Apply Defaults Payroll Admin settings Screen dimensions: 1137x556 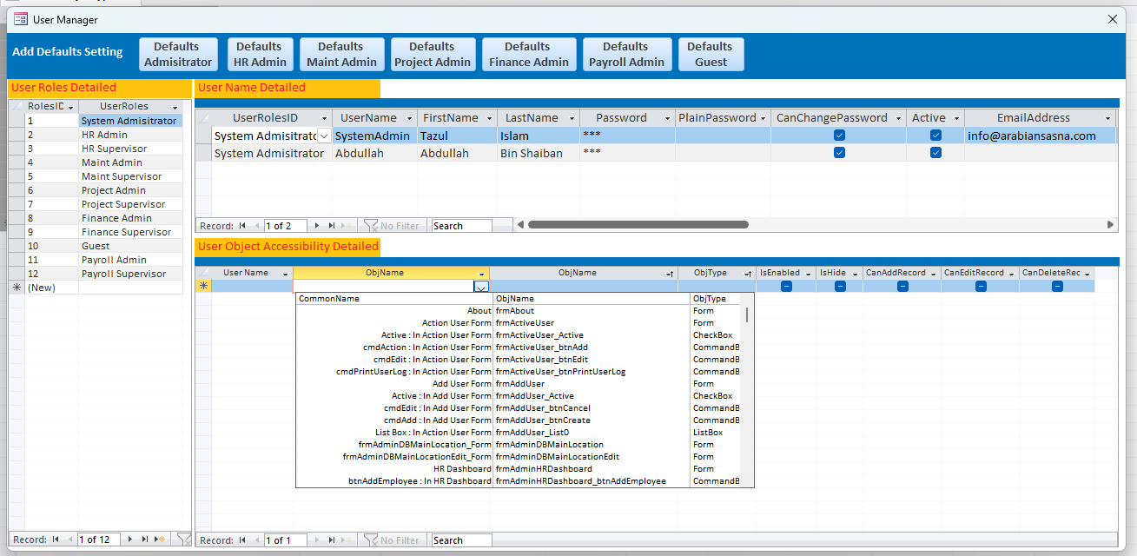coord(626,54)
